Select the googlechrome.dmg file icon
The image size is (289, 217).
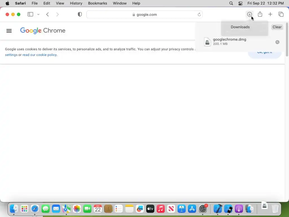tap(207, 42)
